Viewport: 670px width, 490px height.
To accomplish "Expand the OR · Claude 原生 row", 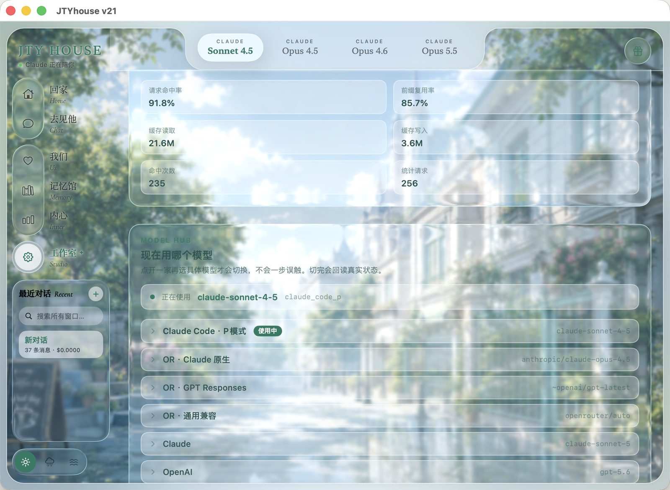I will click(x=389, y=359).
